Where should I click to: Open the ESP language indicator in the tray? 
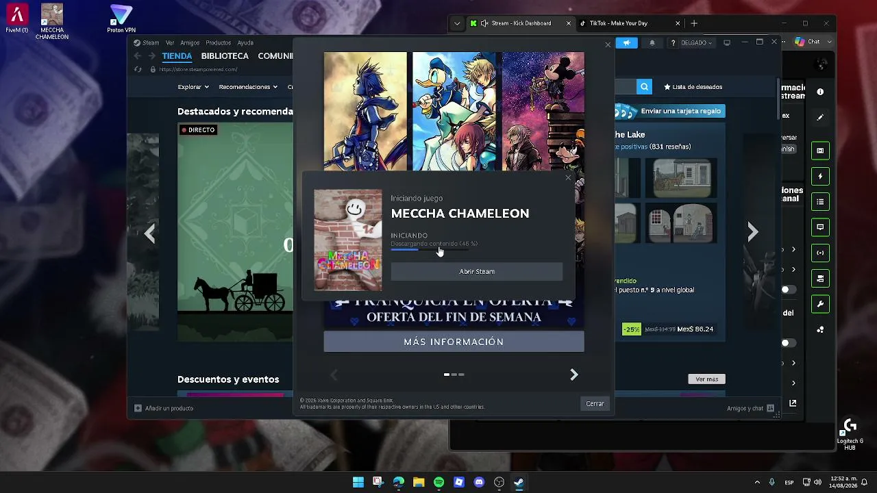pos(789,482)
